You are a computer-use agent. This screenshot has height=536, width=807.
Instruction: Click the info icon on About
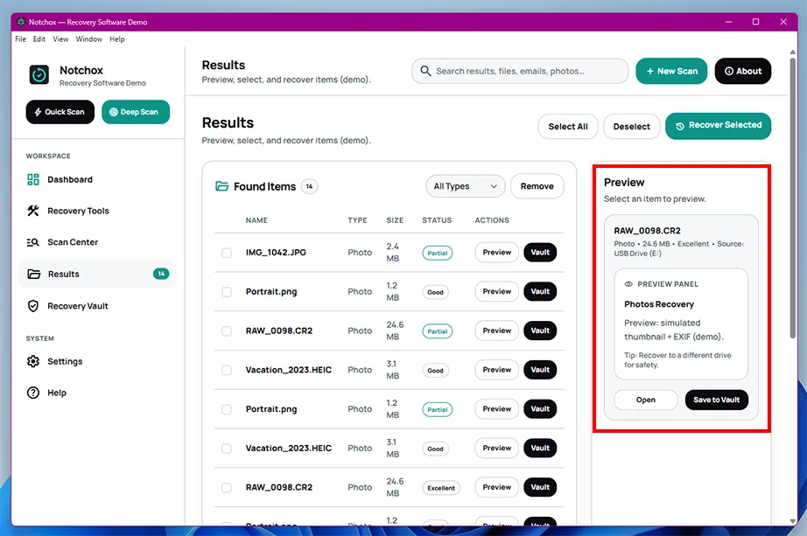point(729,72)
